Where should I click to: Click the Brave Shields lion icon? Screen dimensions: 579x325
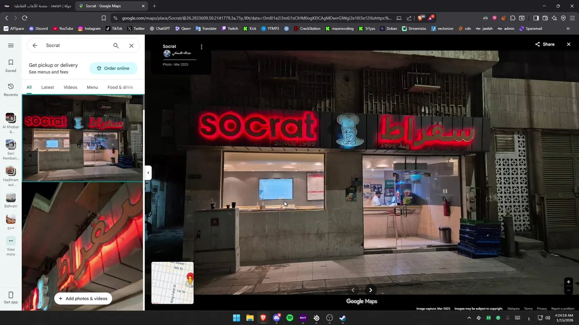point(421,18)
